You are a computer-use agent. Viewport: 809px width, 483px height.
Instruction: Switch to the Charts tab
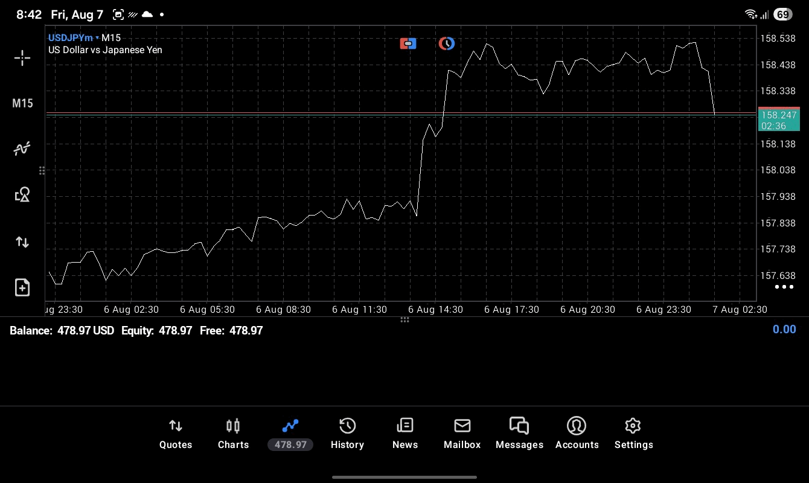(x=233, y=433)
